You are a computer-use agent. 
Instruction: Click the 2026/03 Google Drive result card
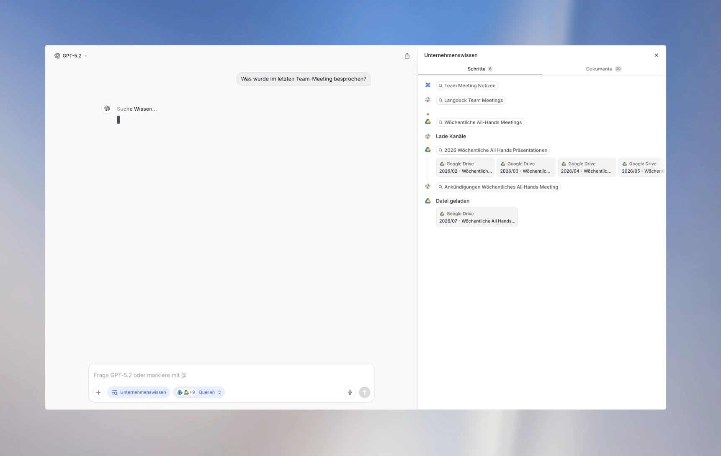(x=525, y=167)
